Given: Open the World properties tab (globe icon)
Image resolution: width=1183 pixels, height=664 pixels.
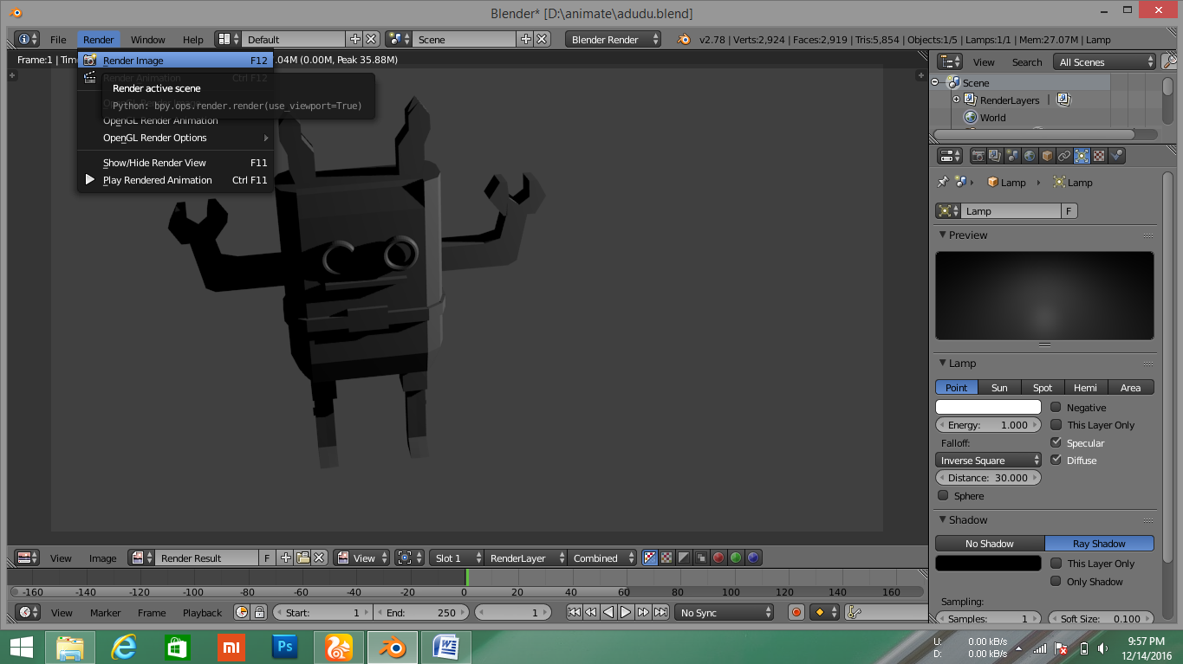Looking at the screenshot, I should [1030, 155].
